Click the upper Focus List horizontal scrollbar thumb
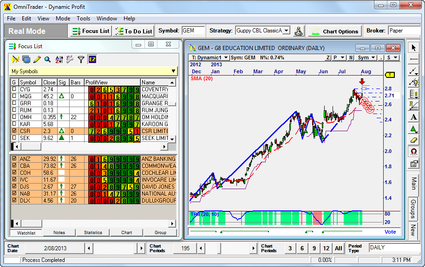This screenshot has height=267, width=425. (x=31, y=146)
